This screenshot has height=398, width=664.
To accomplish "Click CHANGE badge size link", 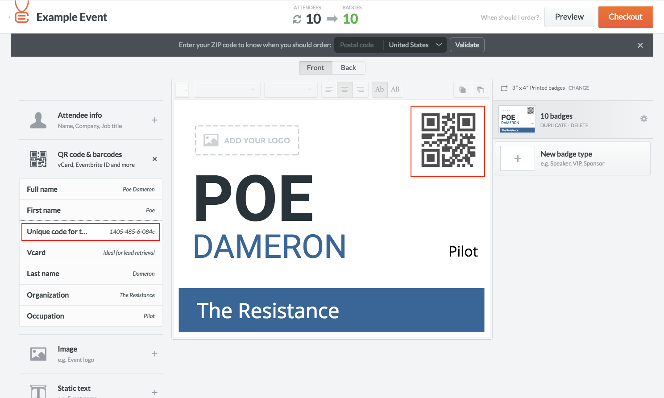I will point(579,88).
